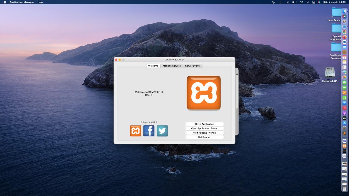Click the Go to Application button
Viewport: 349px width, 196px height.
tap(204, 124)
